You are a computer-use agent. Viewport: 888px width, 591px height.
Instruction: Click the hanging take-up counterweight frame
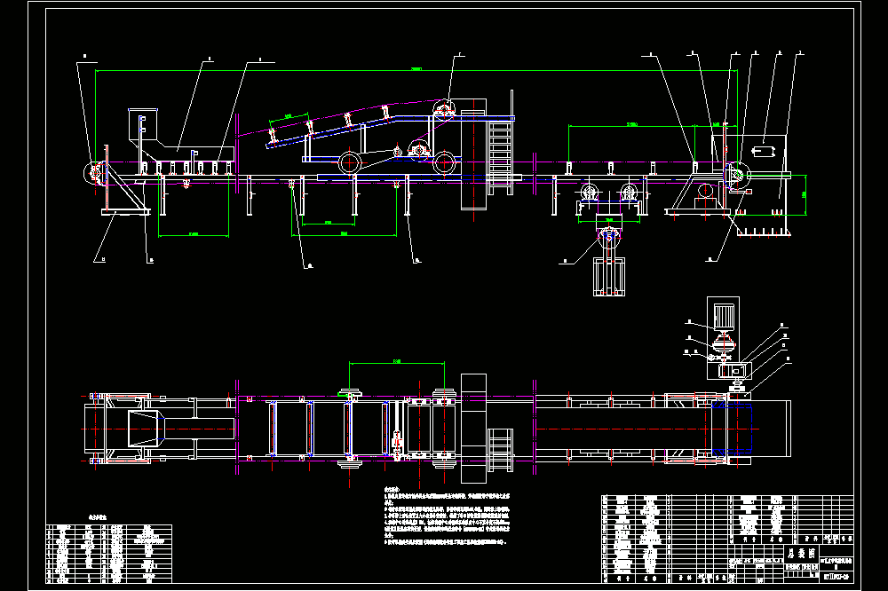click(x=609, y=276)
